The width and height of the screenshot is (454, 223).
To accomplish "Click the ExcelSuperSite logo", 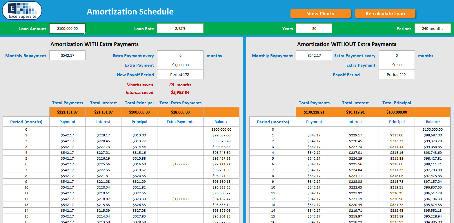I will click(x=22, y=11).
